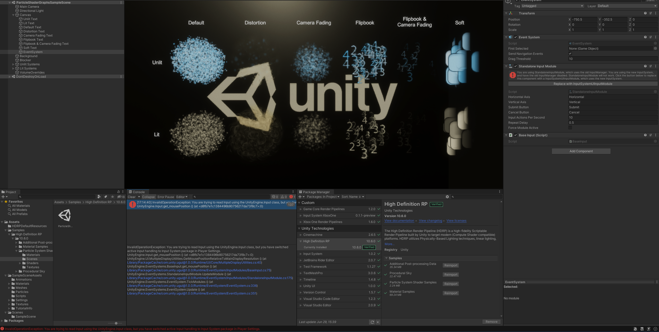Click the search by label tag icon
Screen dimensions: 659x332
(x=106, y=197)
